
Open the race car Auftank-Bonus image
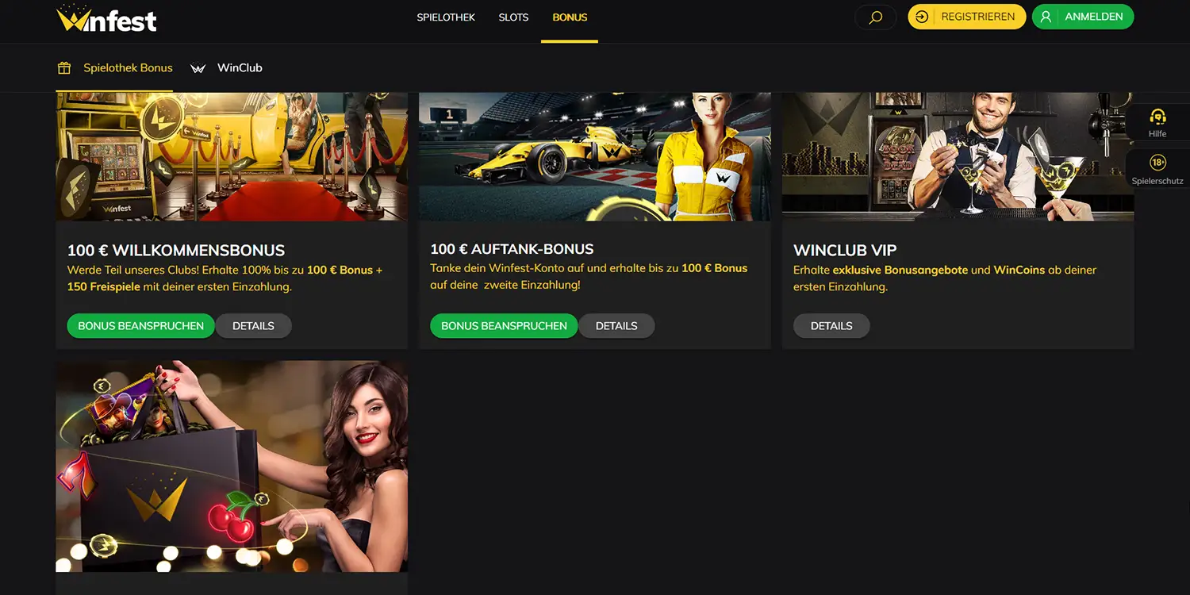[595, 157]
